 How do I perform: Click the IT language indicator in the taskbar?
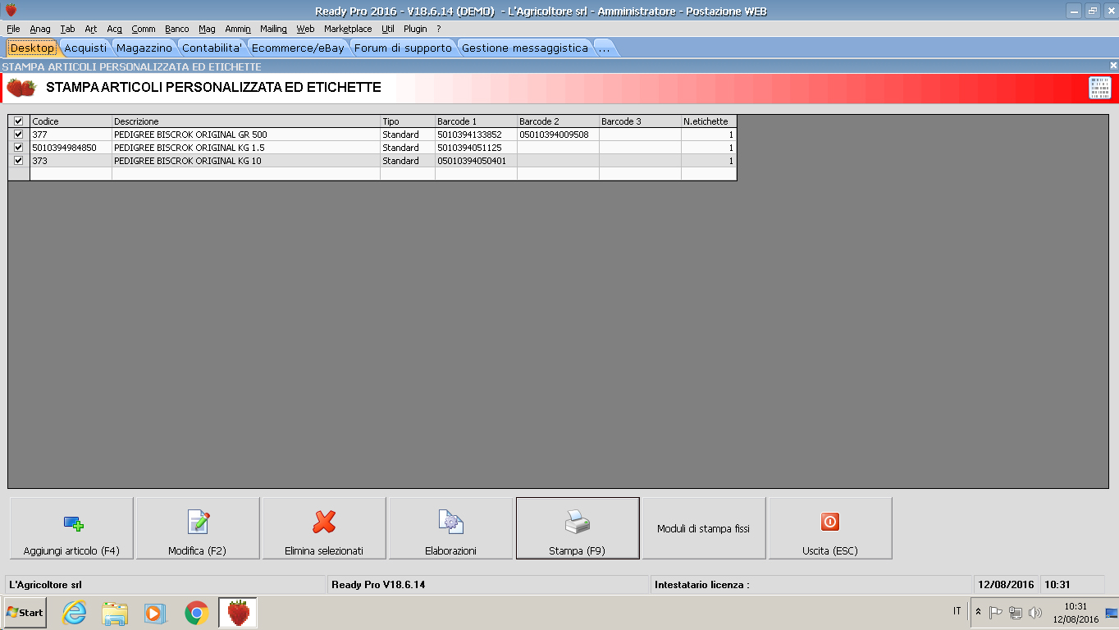click(957, 611)
